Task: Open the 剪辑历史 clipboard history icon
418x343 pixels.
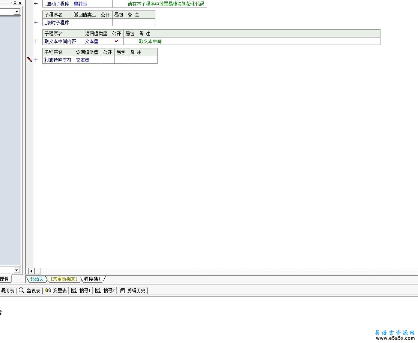Action: pos(122,291)
